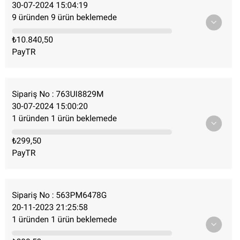The image size is (240, 240).
Task: Click the ₺299,50 total of order 763UI8829M
Action: (x=27, y=141)
